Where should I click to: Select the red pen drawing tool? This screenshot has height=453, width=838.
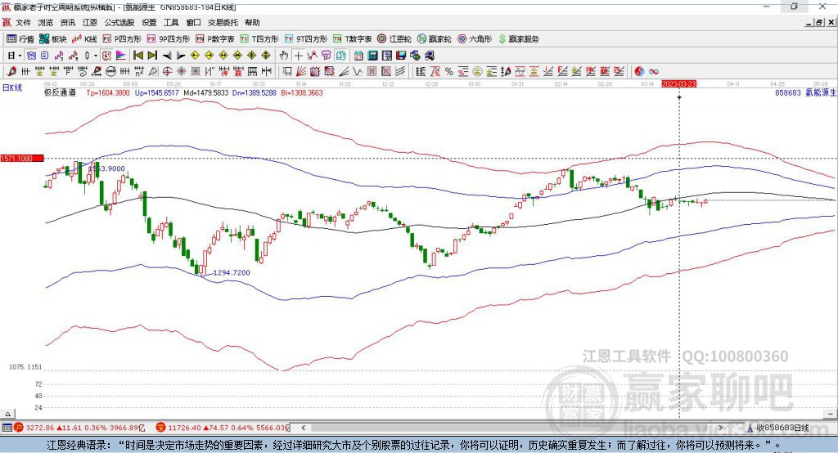(11, 72)
